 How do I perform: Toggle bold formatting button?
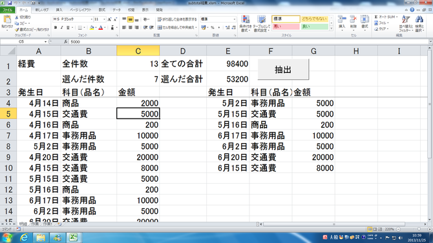[x=56, y=28]
